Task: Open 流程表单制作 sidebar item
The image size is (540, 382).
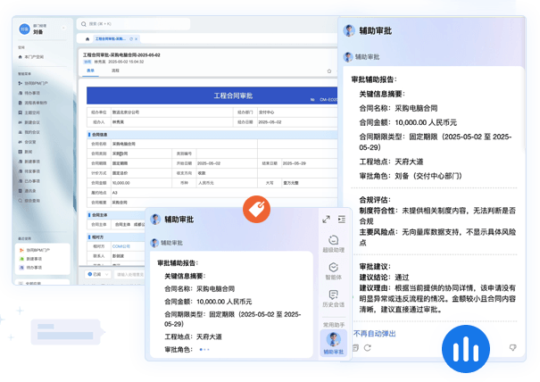Action: coord(33,103)
